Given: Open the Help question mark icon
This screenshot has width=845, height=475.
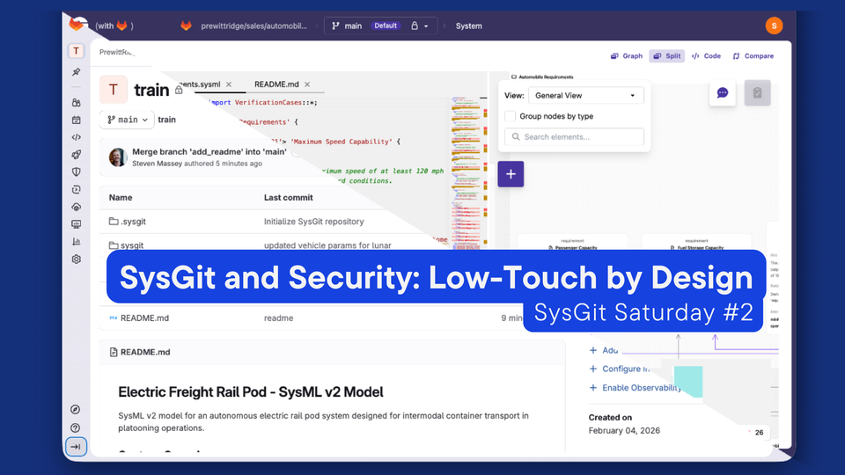Looking at the screenshot, I should pos(76,427).
